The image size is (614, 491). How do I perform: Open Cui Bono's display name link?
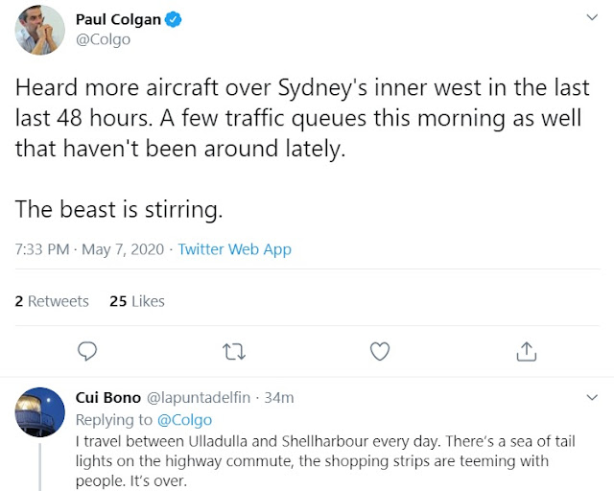(108, 397)
